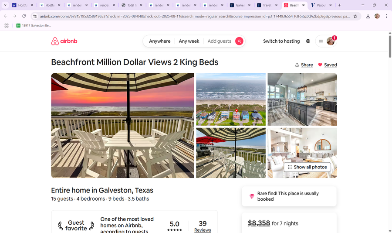
Task: Click Share for this listing
Action: click(x=304, y=65)
